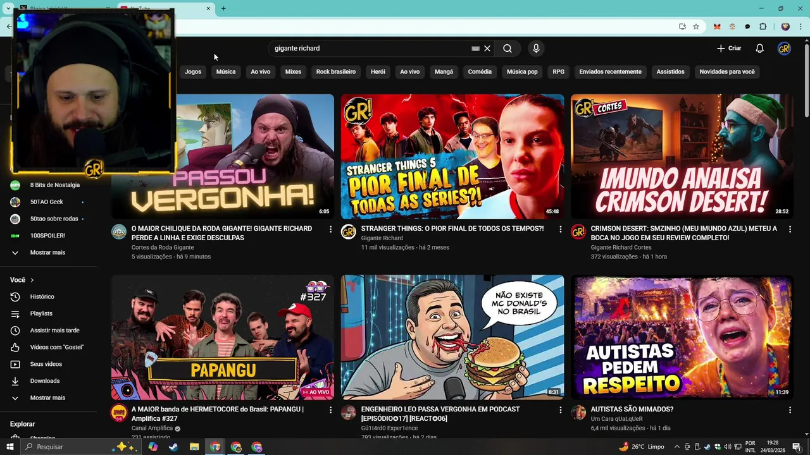Select the Assistidos filter chip
Screen dimensions: 810x455
(x=670, y=72)
